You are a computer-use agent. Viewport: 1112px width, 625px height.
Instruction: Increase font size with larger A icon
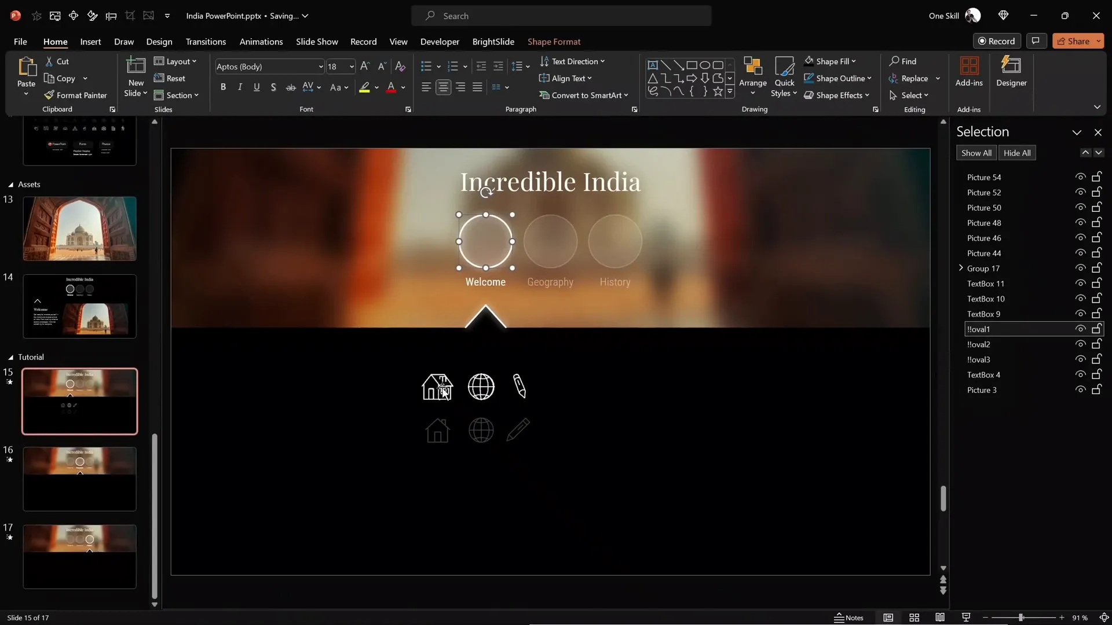click(364, 67)
